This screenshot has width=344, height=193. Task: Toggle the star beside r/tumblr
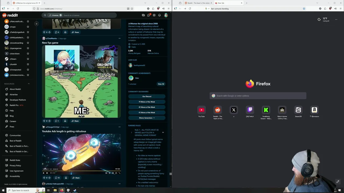click(x=28, y=64)
